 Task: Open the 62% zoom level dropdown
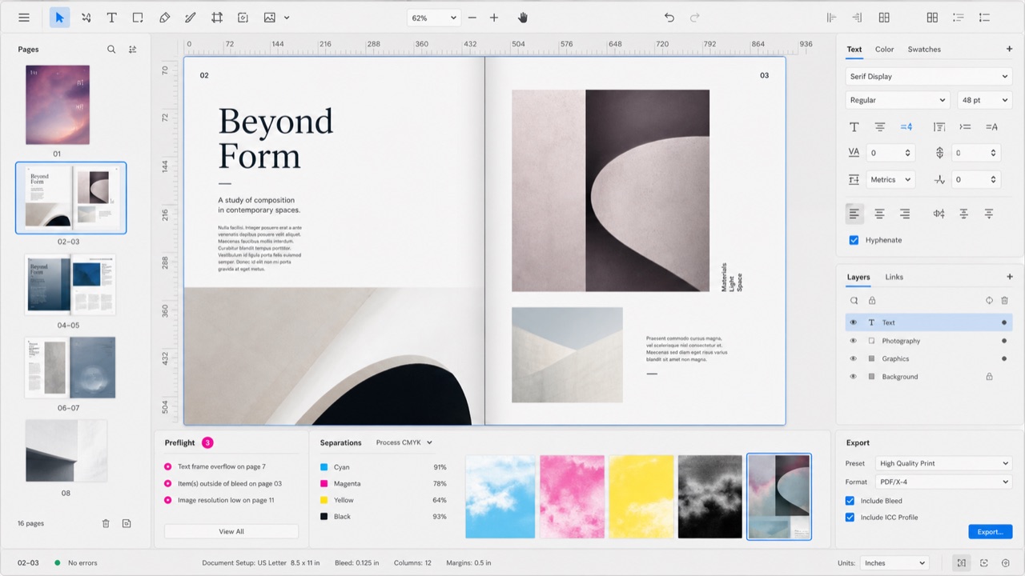pos(433,18)
